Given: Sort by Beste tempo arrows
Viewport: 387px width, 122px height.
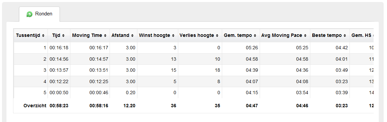Looking at the screenshot, I should [x=345, y=36].
